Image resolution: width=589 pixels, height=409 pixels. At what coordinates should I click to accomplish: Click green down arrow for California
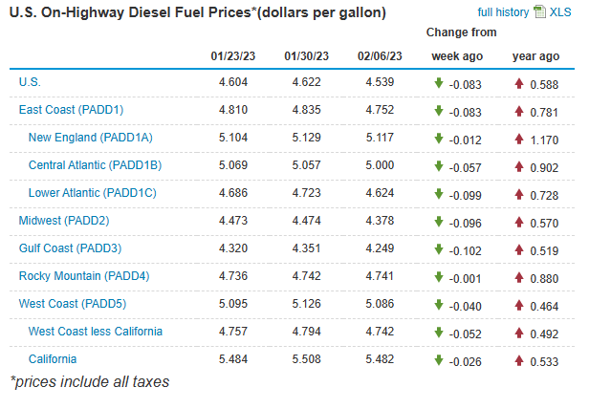(x=439, y=360)
